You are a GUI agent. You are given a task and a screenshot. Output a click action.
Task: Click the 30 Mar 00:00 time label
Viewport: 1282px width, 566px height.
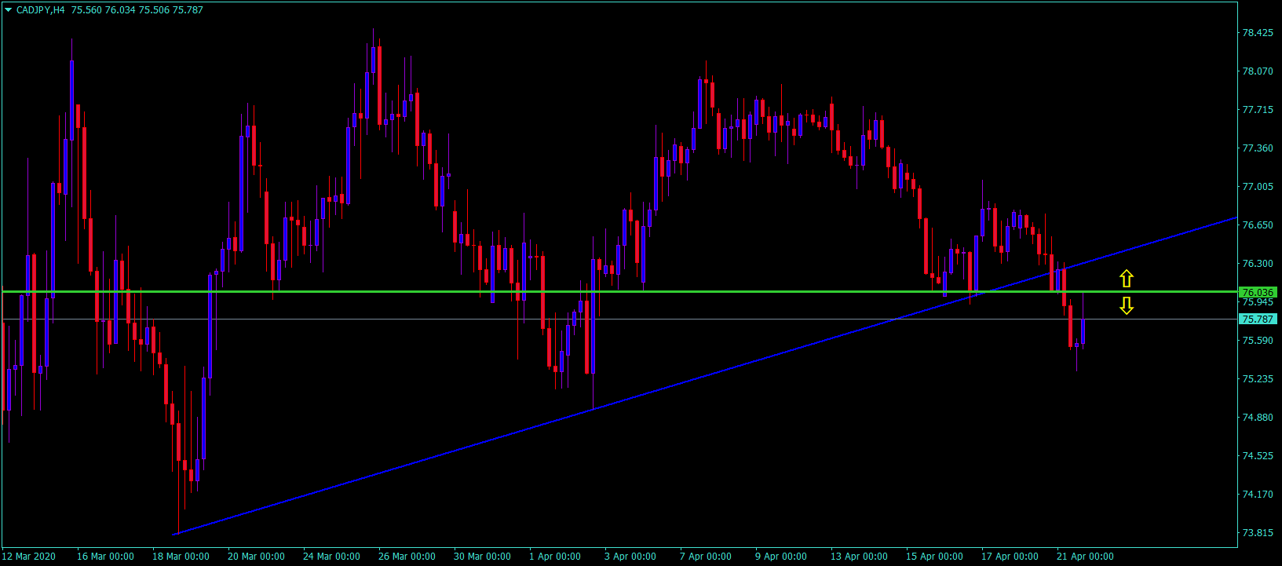pyautogui.click(x=482, y=557)
